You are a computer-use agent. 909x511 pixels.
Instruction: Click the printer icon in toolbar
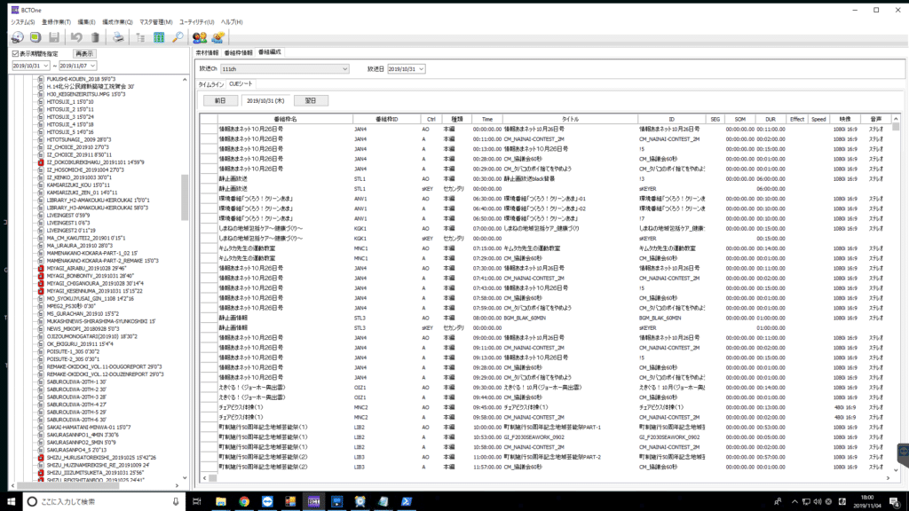pos(118,37)
